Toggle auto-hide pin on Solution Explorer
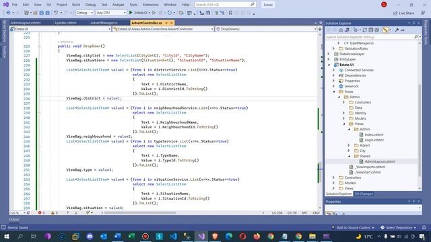The image size is (431, 242). pos(413,23)
